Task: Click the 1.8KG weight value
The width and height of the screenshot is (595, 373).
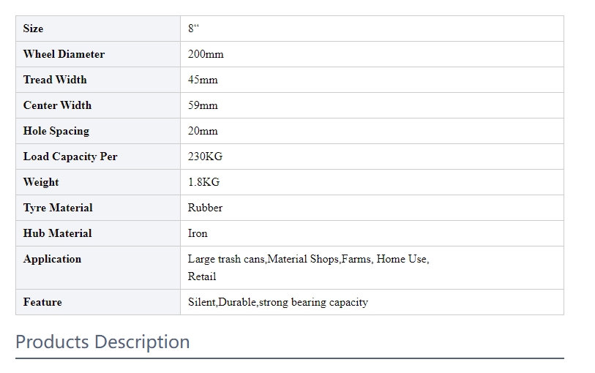Action: coord(203,182)
